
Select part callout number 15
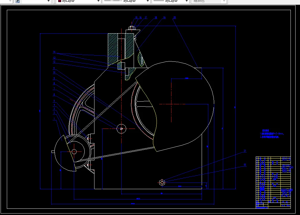point(136,18)
